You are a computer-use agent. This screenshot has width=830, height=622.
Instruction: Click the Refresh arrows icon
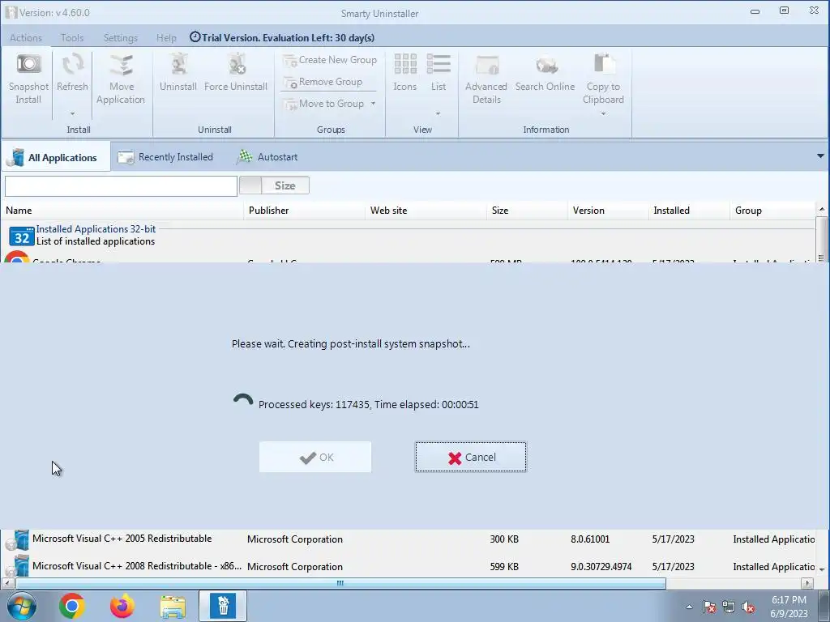click(72, 64)
